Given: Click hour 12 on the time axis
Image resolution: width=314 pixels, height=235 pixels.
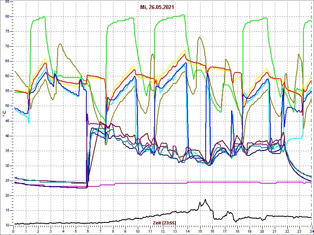Looking at the screenshot, I should (x=162, y=231).
